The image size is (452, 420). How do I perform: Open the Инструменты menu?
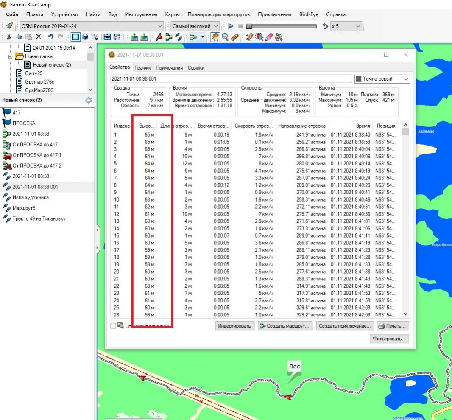coord(141,14)
